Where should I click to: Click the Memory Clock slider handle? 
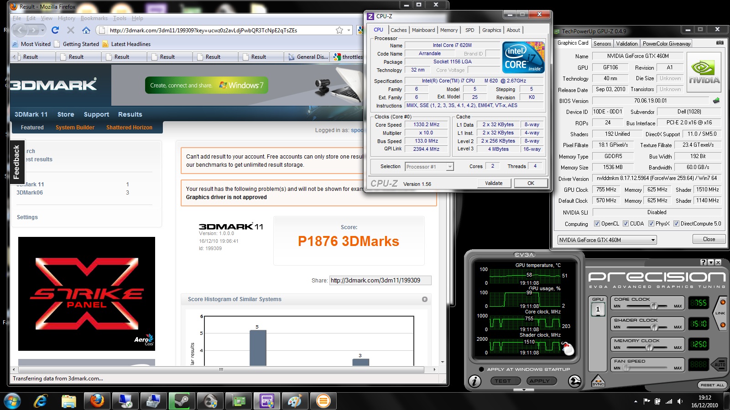pos(649,347)
